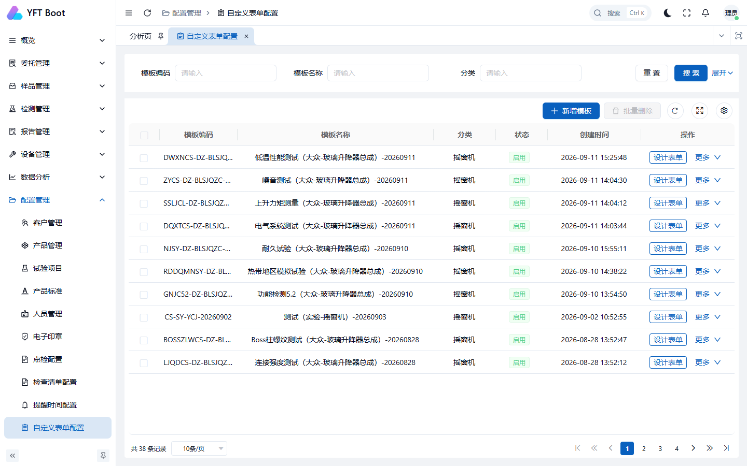This screenshot has width=747, height=466.
Task: Tick the checkbox for DWXNCS-DZ-BLSJQ row
Action: (144, 158)
